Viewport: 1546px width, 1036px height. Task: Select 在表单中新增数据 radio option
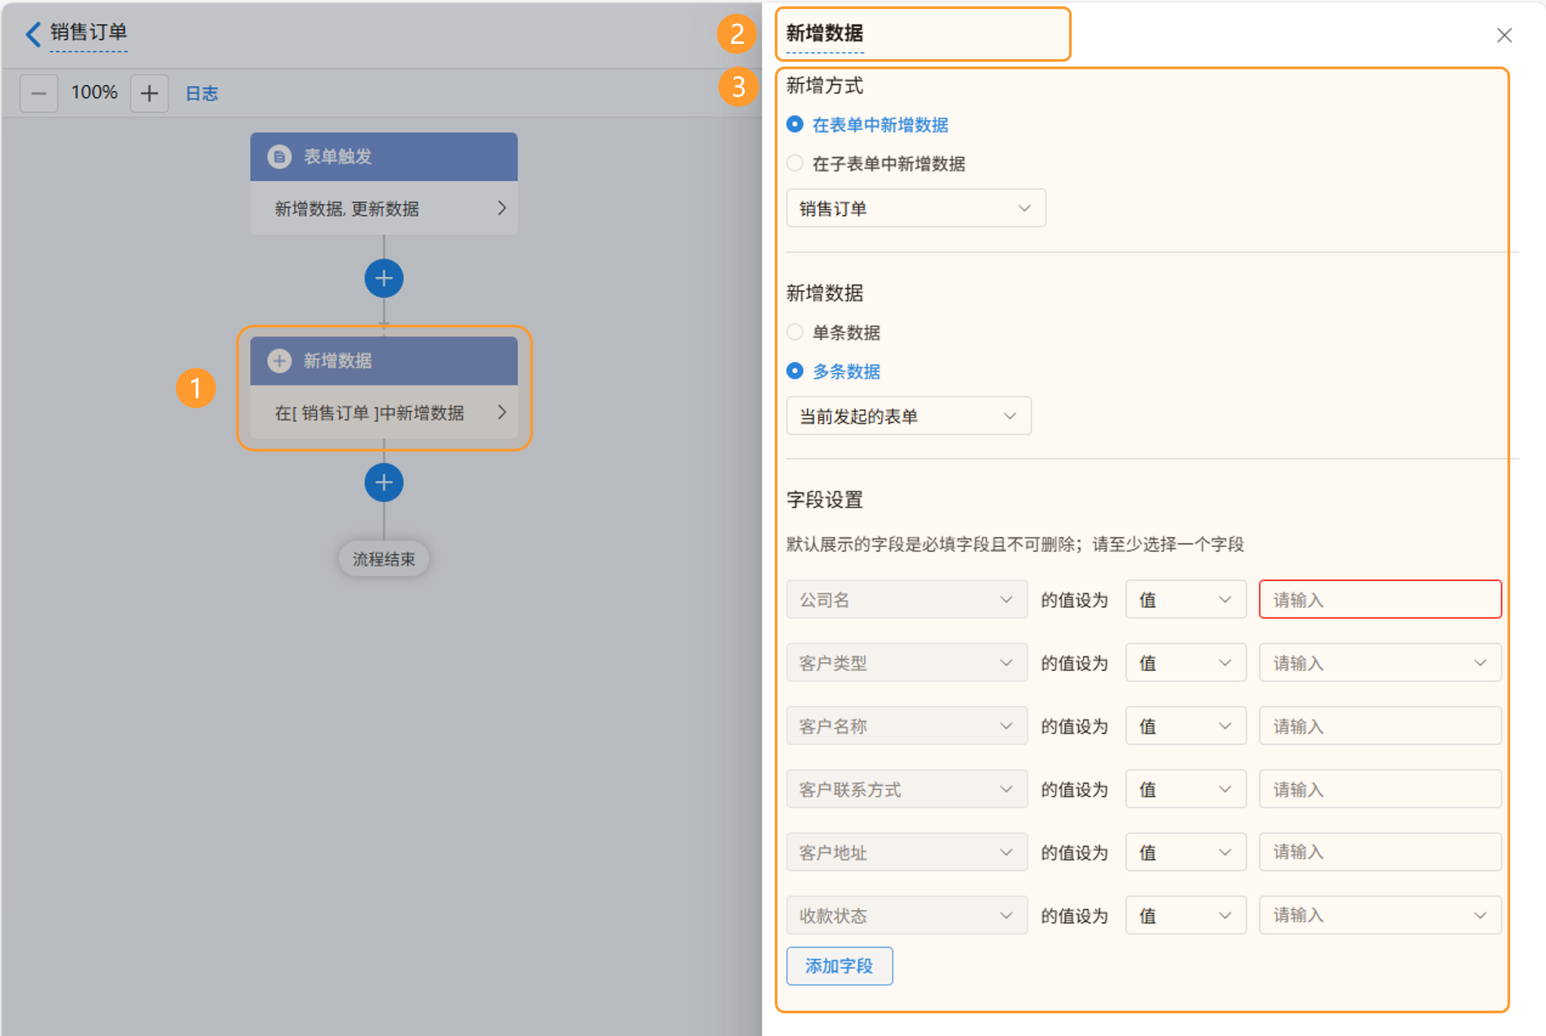(795, 124)
